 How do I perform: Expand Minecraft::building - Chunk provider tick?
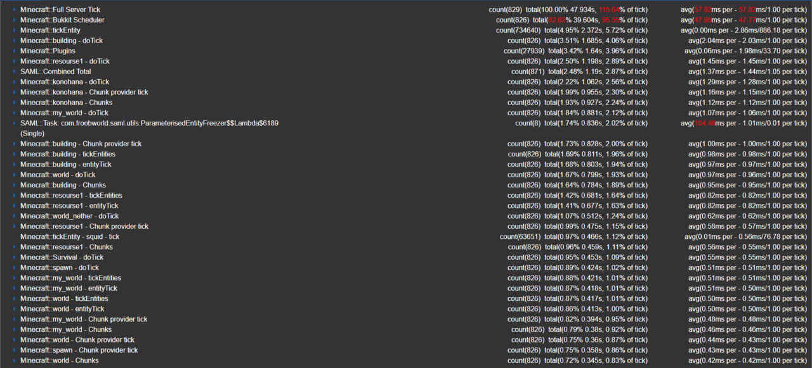[x=15, y=144]
